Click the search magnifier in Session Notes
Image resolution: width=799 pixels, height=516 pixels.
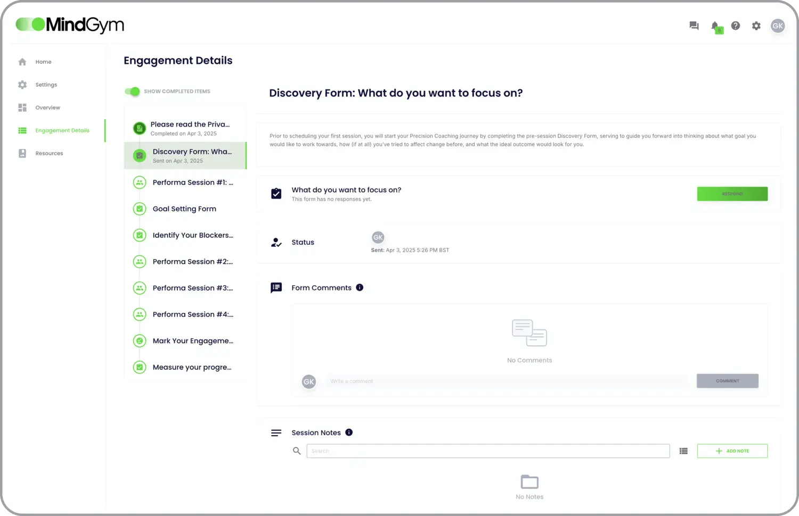tap(297, 451)
